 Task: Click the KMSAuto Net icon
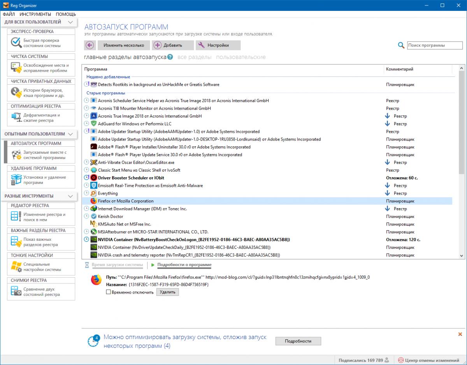point(93,224)
